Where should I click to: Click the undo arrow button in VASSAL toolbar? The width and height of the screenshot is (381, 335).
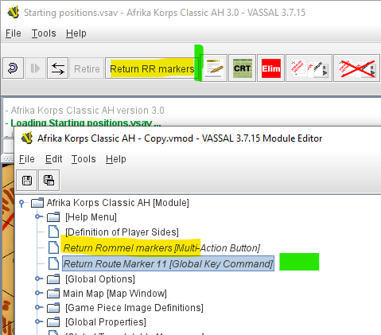[x=13, y=68]
